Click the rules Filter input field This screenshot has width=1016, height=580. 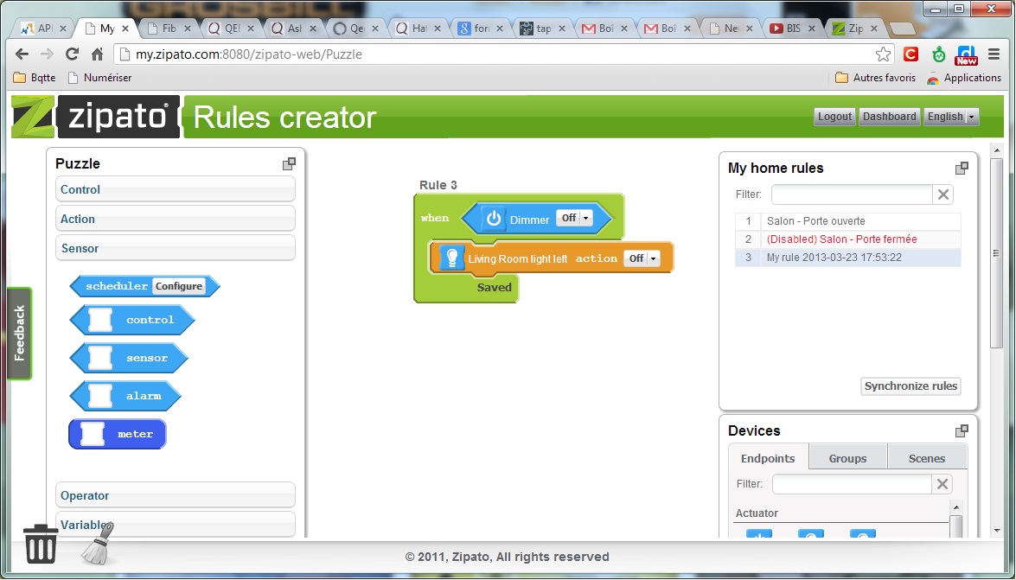[852, 194]
